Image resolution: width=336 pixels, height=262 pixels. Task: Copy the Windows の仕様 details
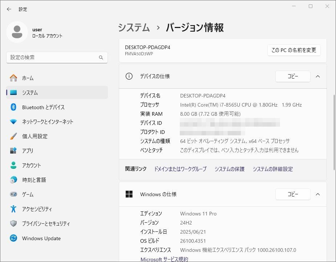(293, 194)
